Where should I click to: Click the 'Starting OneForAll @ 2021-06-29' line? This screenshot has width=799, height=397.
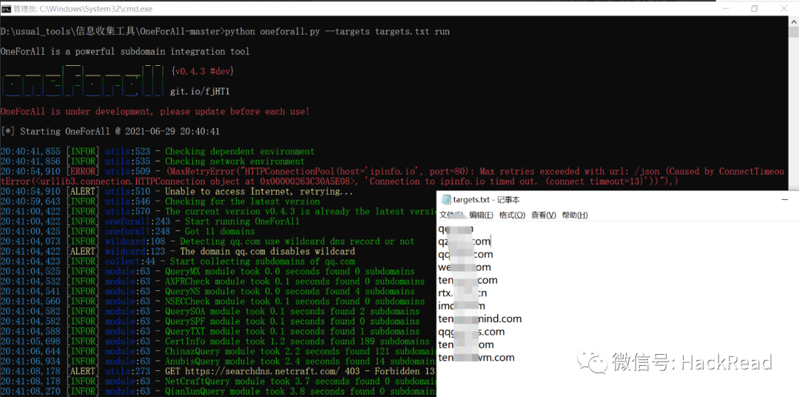pos(110,131)
